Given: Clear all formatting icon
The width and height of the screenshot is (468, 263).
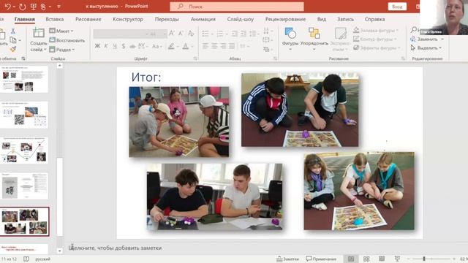Looking at the screenshot, I should (x=191, y=34).
